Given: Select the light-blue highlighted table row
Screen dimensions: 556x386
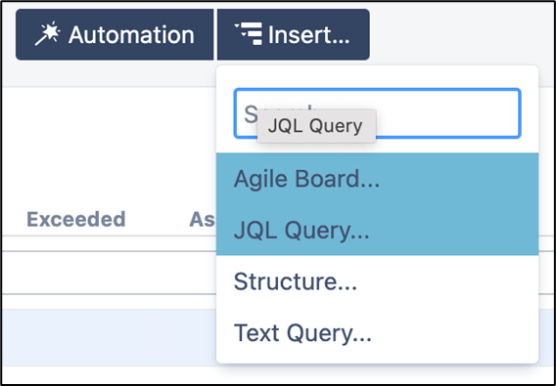Looking at the screenshot, I should pos(110,337).
